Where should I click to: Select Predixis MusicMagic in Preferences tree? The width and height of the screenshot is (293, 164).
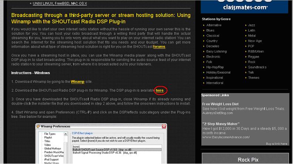tap(54, 152)
